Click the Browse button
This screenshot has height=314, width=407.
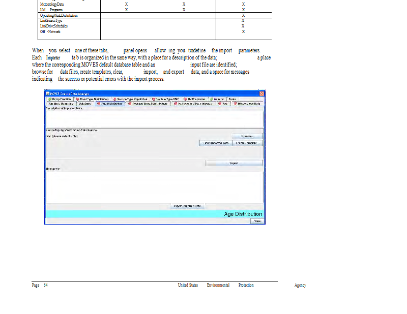click(x=247, y=137)
